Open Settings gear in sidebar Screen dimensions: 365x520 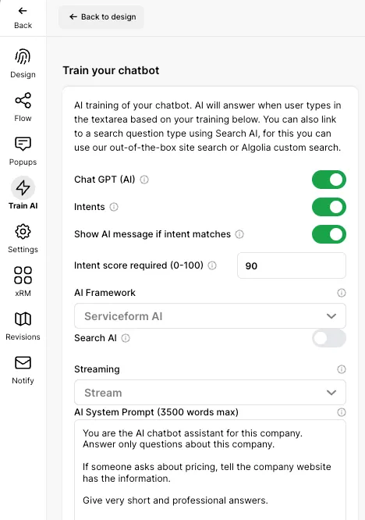23,231
